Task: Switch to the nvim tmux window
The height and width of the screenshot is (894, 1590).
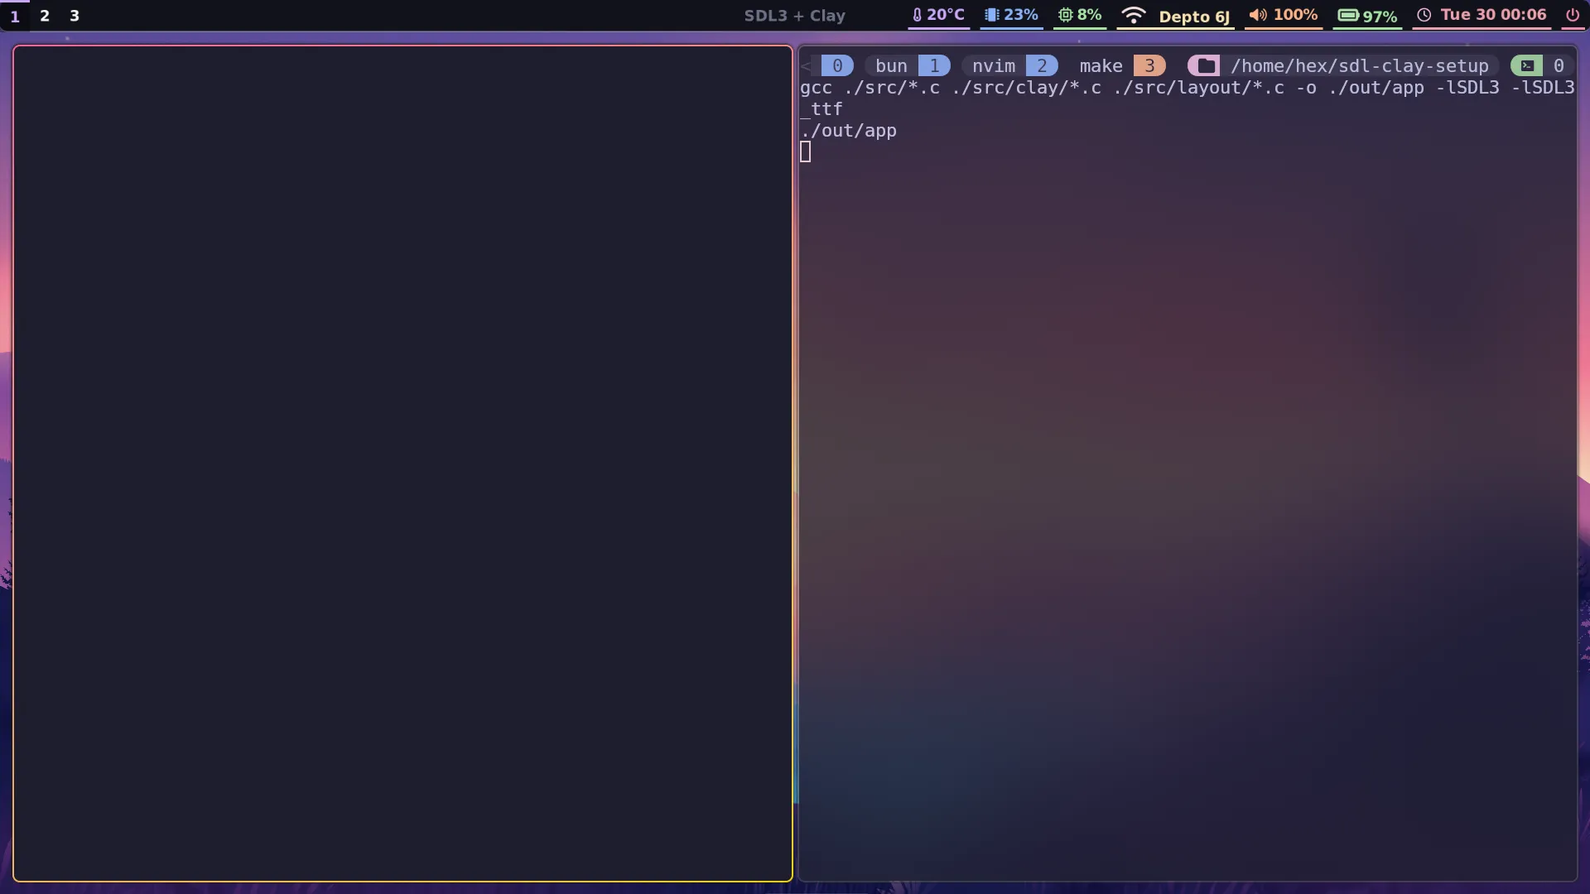Action: [993, 65]
